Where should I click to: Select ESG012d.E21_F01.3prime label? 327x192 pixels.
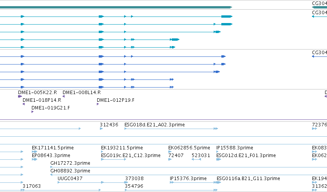[246, 156]
